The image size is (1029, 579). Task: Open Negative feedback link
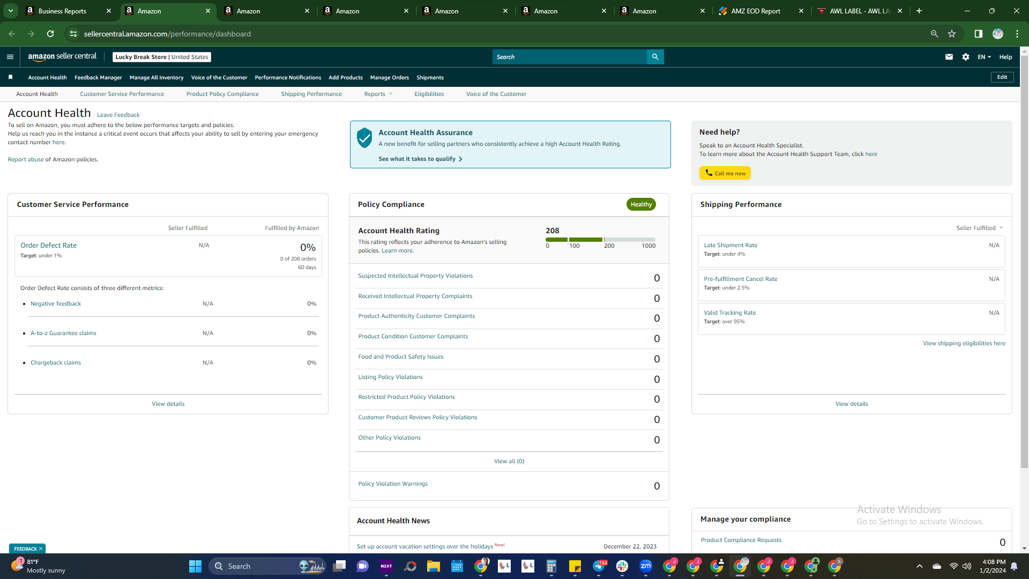point(56,303)
